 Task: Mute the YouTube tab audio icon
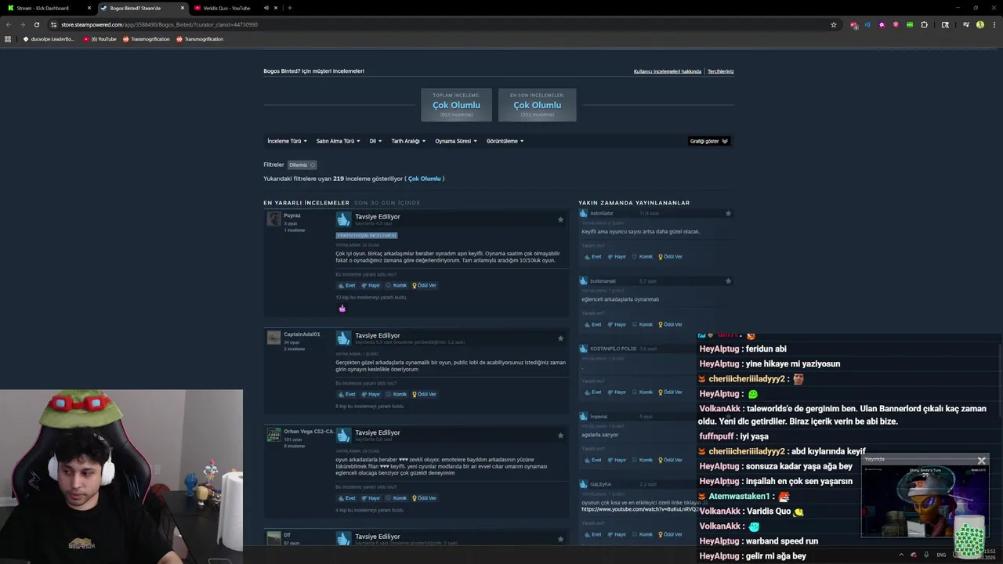(266, 8)
